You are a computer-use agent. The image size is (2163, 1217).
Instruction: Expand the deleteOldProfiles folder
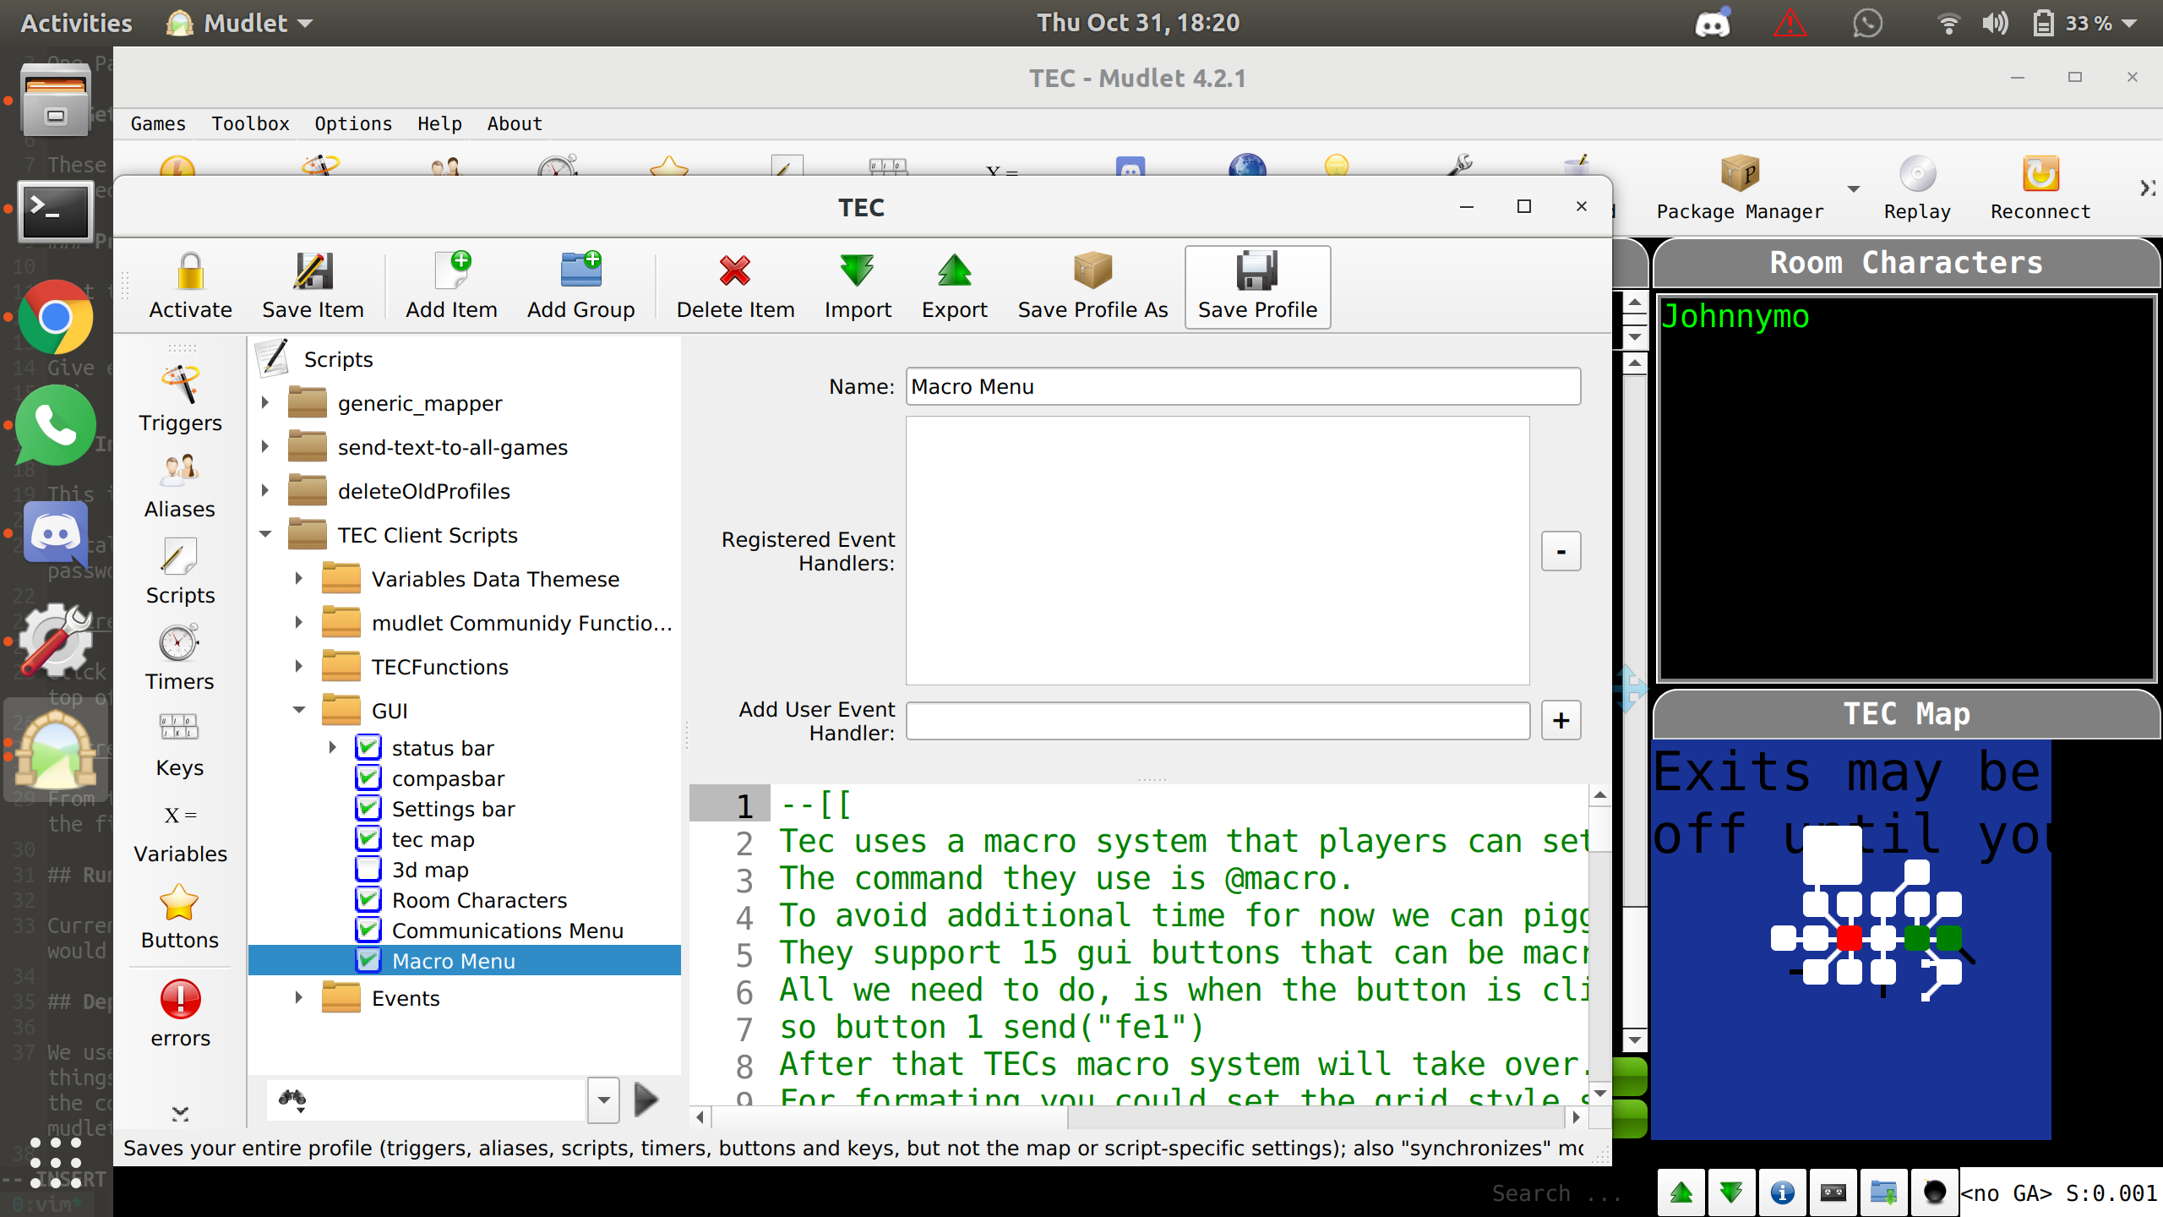pyautogui.click(x=265, y=490)
